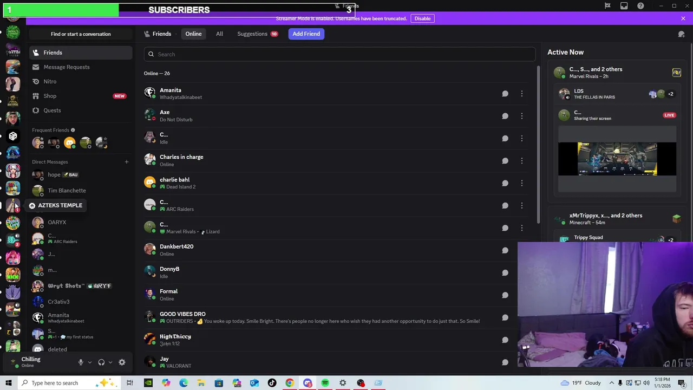Switch to the All friends tab
Viewport: 693px width, 390px height.
pos(219,34)
